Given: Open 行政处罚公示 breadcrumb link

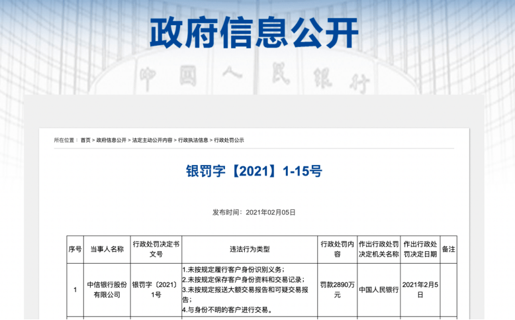Looking at the screenshot, I should [229, 140].
